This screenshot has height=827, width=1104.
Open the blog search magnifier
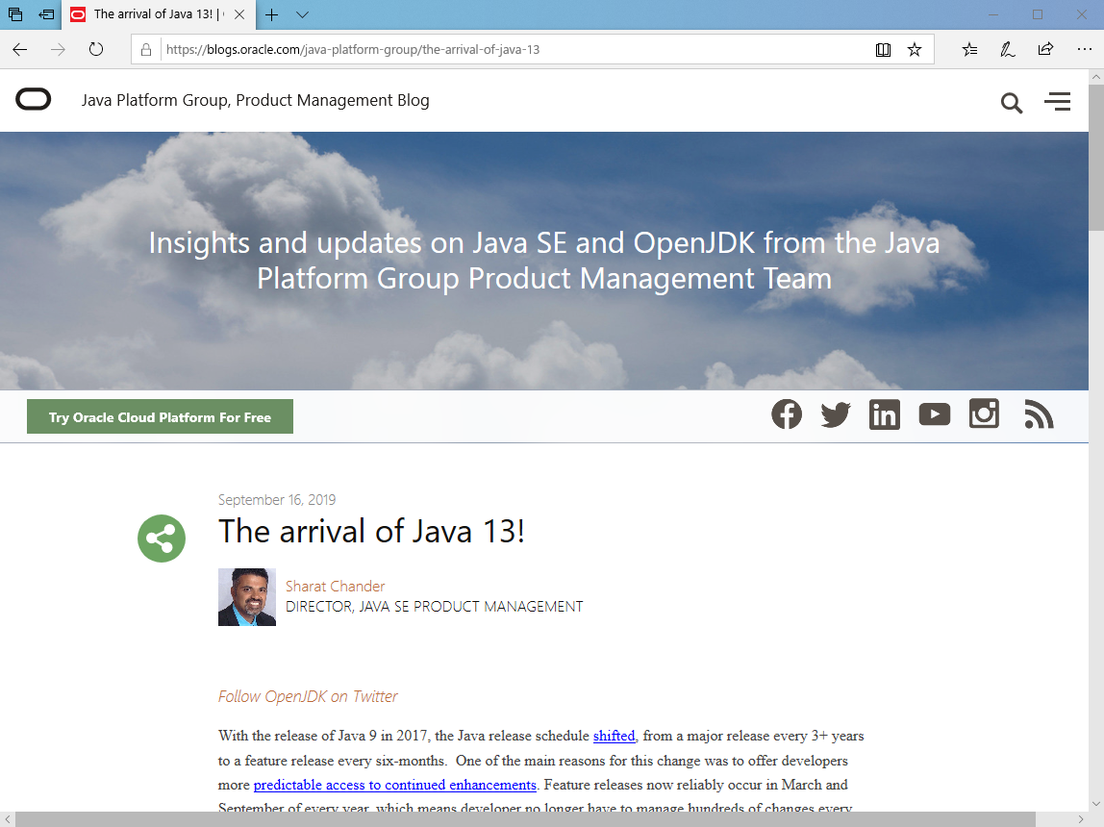1011,102
